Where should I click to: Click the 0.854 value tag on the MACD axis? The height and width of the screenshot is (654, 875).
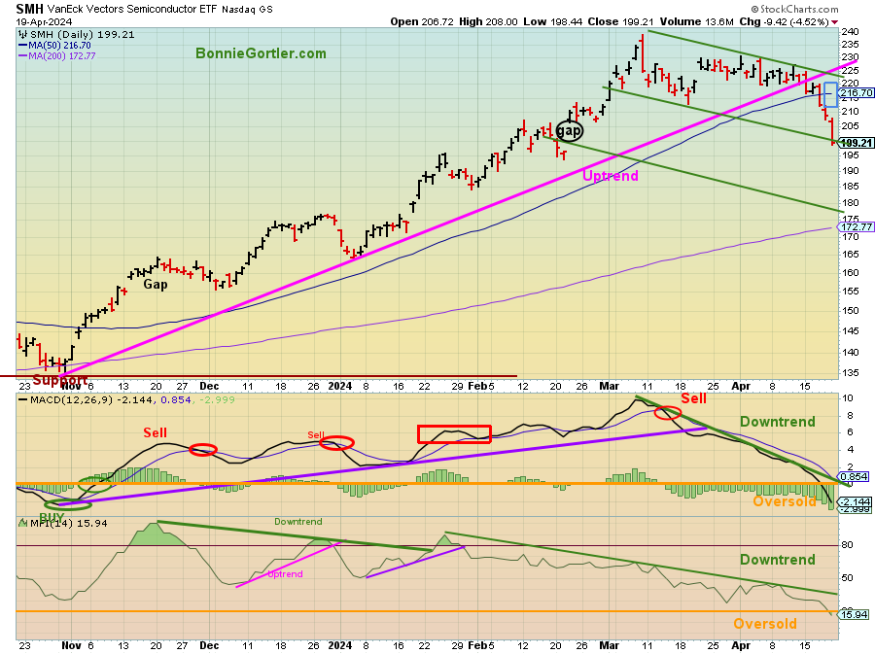click(856, 477)
